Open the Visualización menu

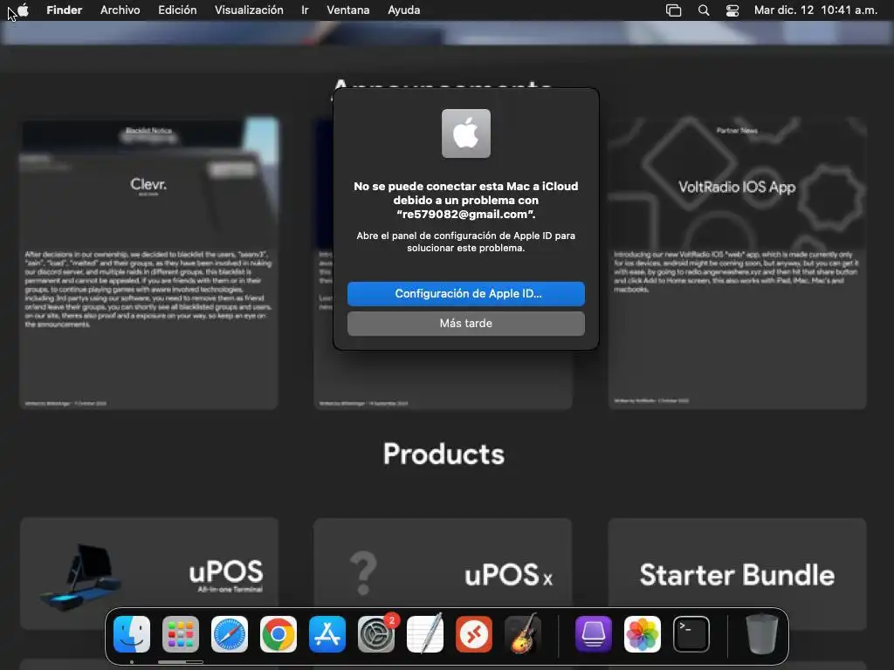(249, 10)
